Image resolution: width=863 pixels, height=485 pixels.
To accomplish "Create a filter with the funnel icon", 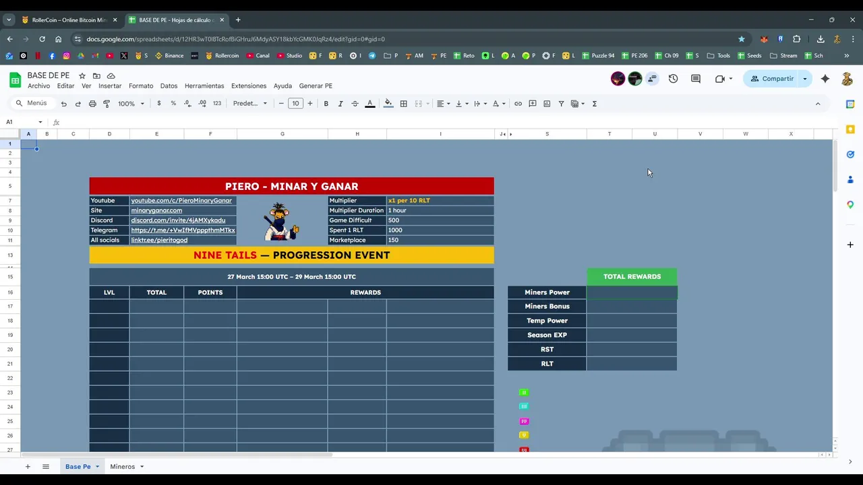I will [x=561, y=104].
